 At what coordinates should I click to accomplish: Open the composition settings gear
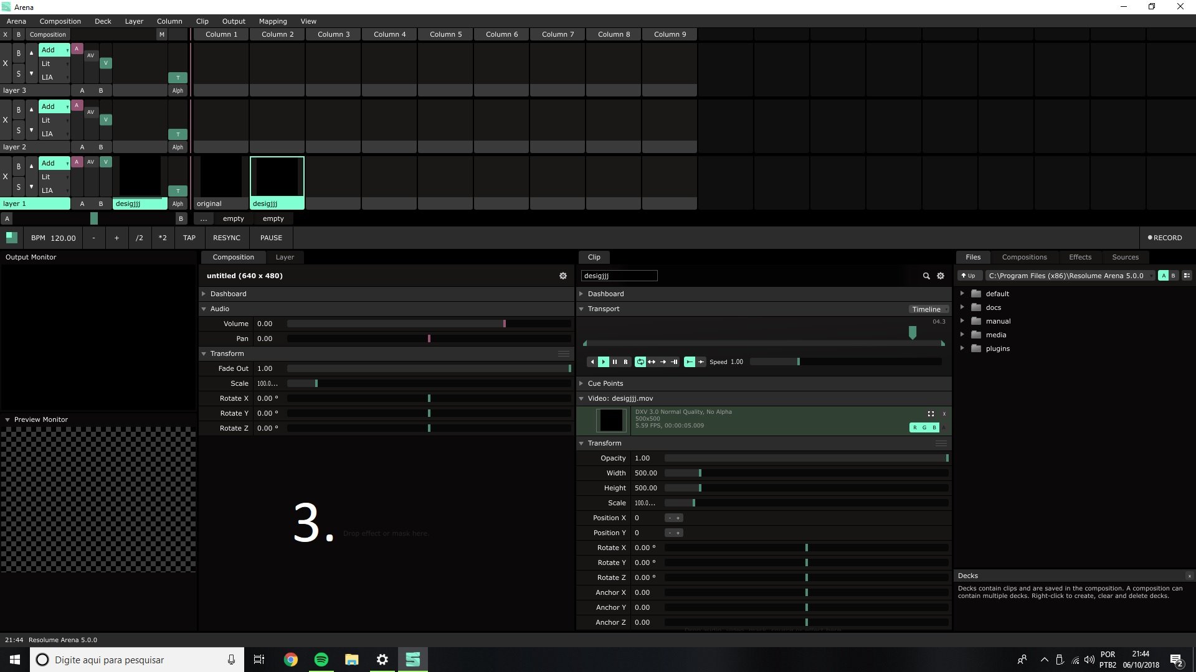[562, 276]
